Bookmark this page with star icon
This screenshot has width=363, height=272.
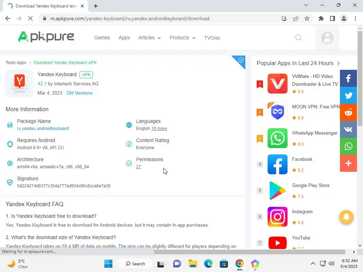point(307,18)
